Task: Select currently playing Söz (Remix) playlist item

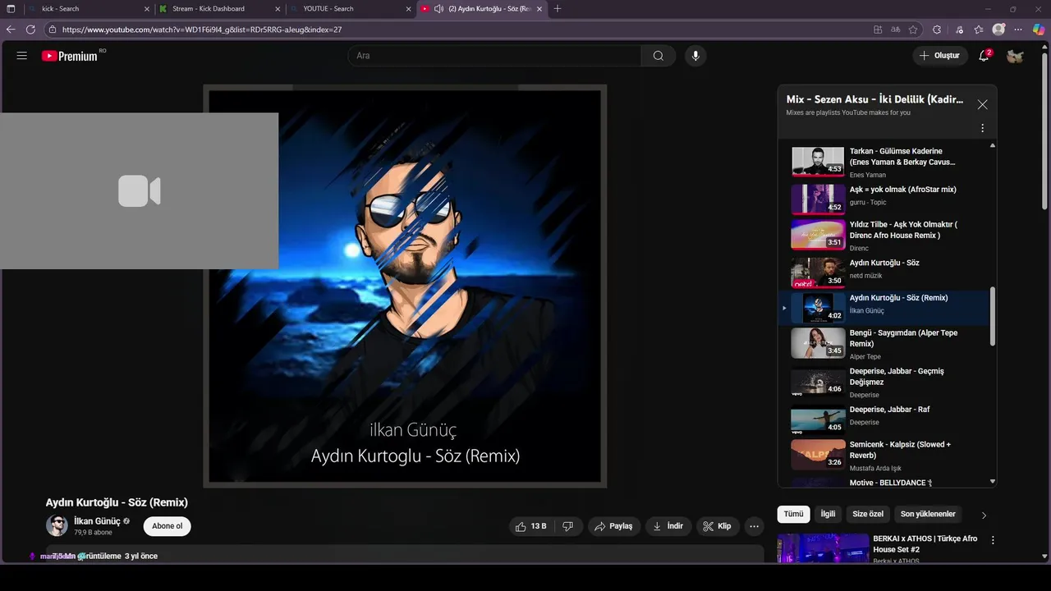Action: click(x=883, y=308)
